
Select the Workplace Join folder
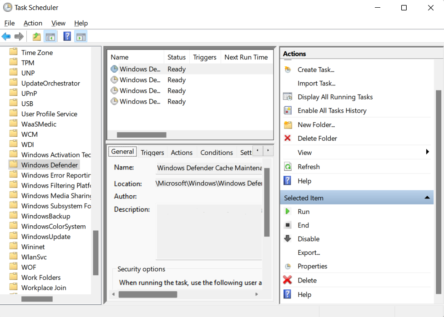[44, 287]
